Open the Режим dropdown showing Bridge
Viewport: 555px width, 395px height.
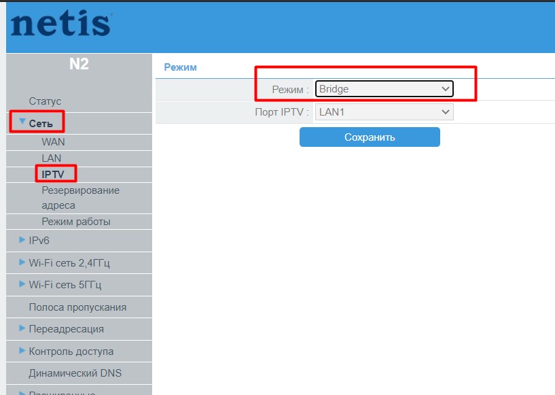[383, 88]
